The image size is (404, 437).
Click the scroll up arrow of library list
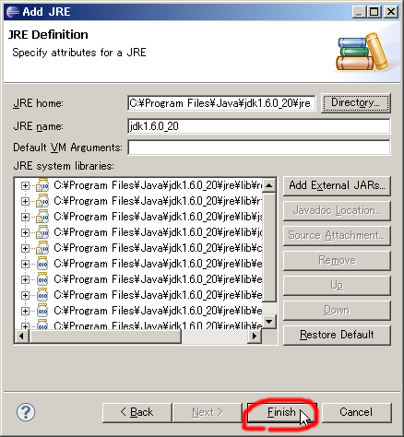pyautogui.click(x=269, y=185)
